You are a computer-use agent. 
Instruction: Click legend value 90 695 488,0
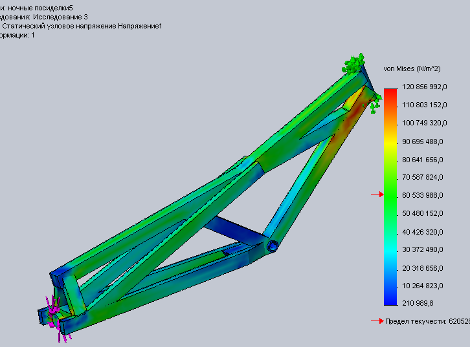point(423,142)
